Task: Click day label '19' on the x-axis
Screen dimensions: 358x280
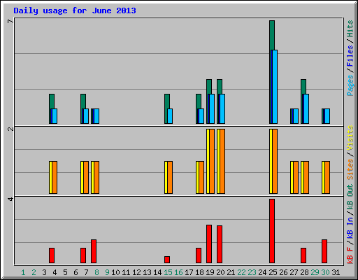Action: (210, 272)
